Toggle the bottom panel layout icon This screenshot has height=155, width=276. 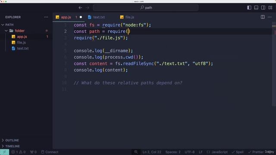[256, 8]
